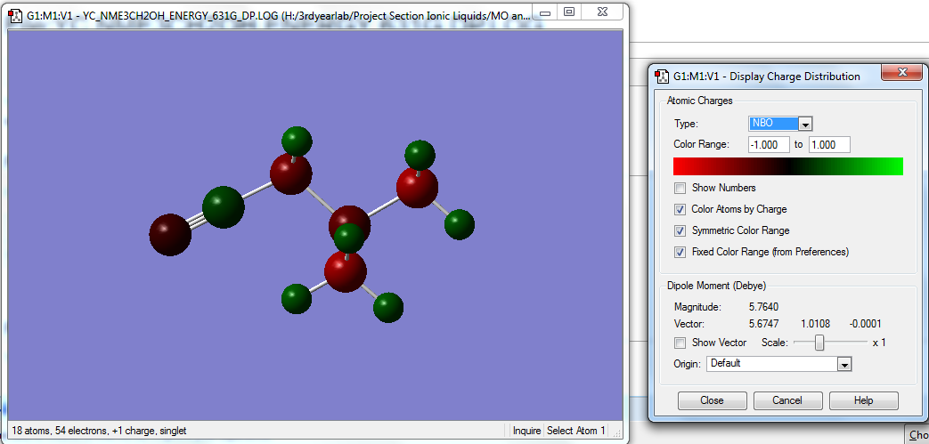
Task: Enable the Show Vector checkbox
Action: [680, 343]
